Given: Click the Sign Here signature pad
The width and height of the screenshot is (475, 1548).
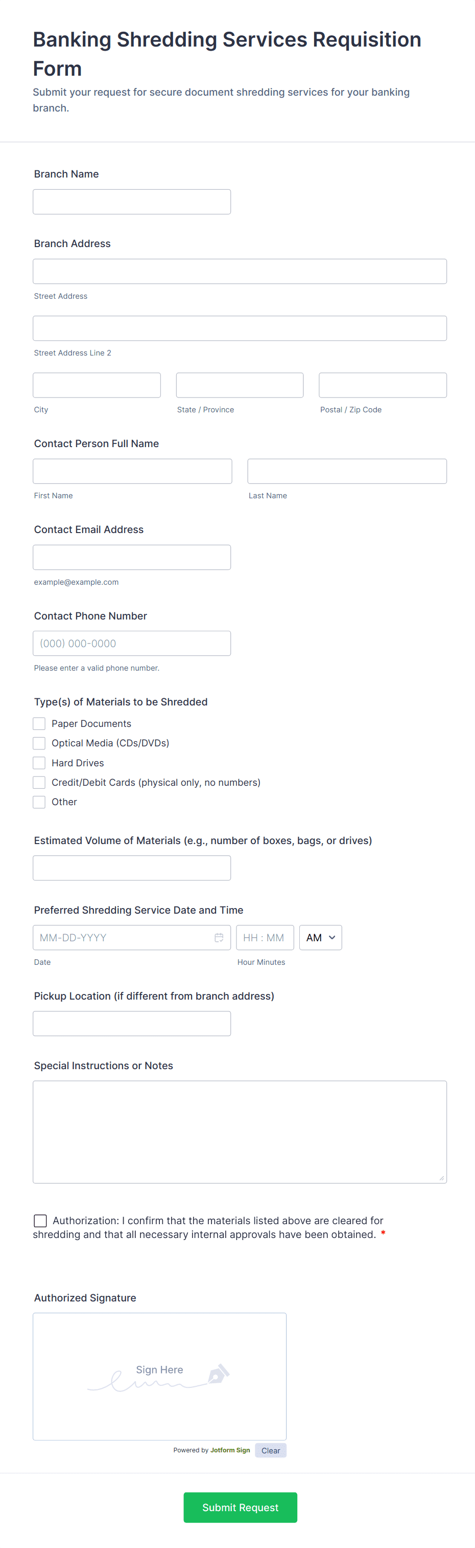Looking at the screenshot, I should tap(159, 1376).
